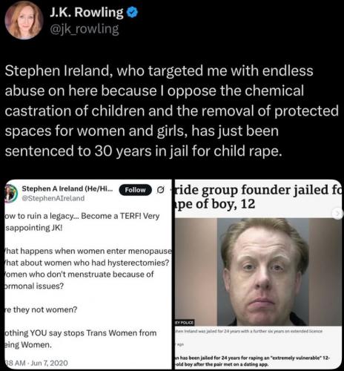The image size is (344, 371).
Task: Click the Follow button
Action: pos(135,190)
